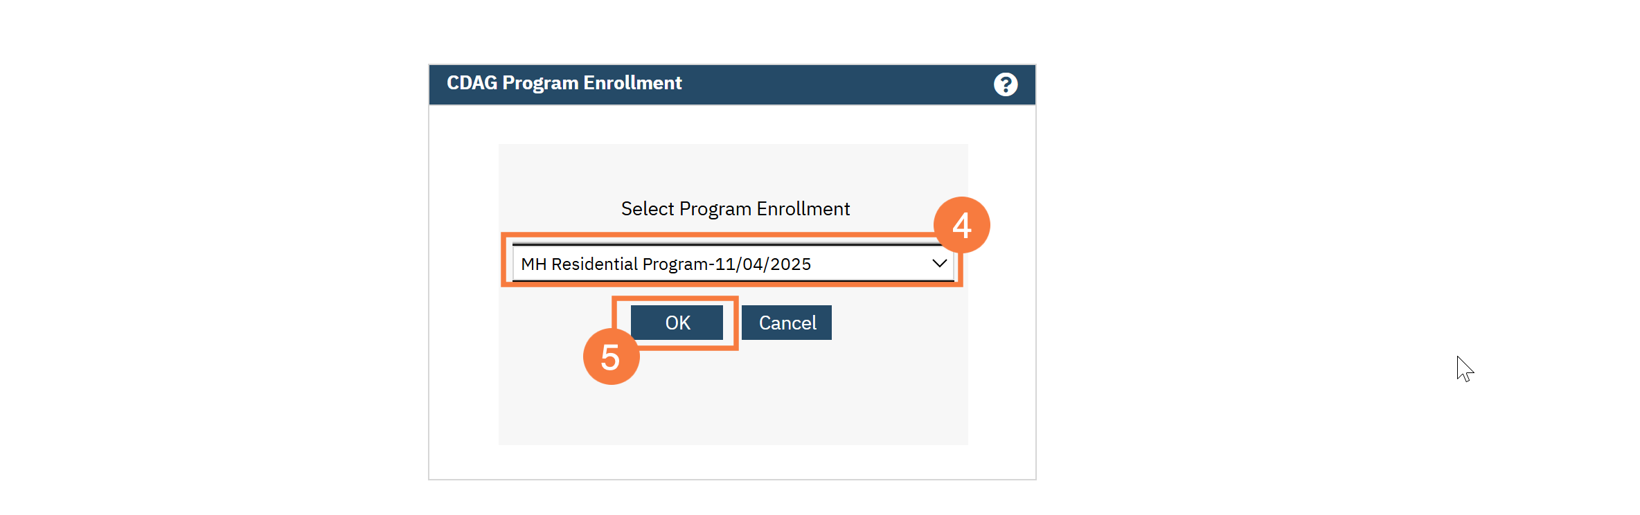Screen dimensions: 1640x515
Task: Confirm the selected enrollment with OK
Action: pyautogui.click(x=677, y=323)
